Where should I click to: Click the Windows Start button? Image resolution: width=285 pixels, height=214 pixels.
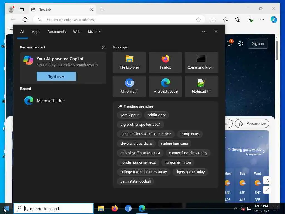(7, 208)
